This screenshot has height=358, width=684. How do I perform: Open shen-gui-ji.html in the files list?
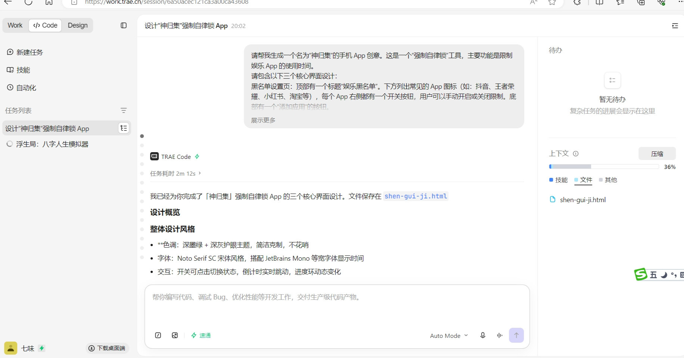click(583, 200)
